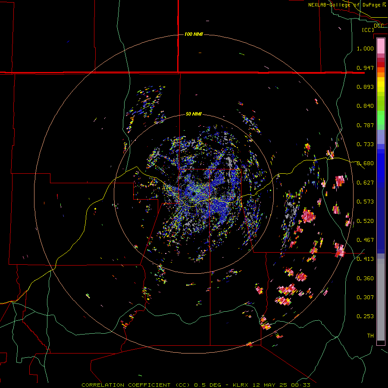Click the 0.680 legend value
The width and height of the screenshot is (388, 388).
coord(365,163)
